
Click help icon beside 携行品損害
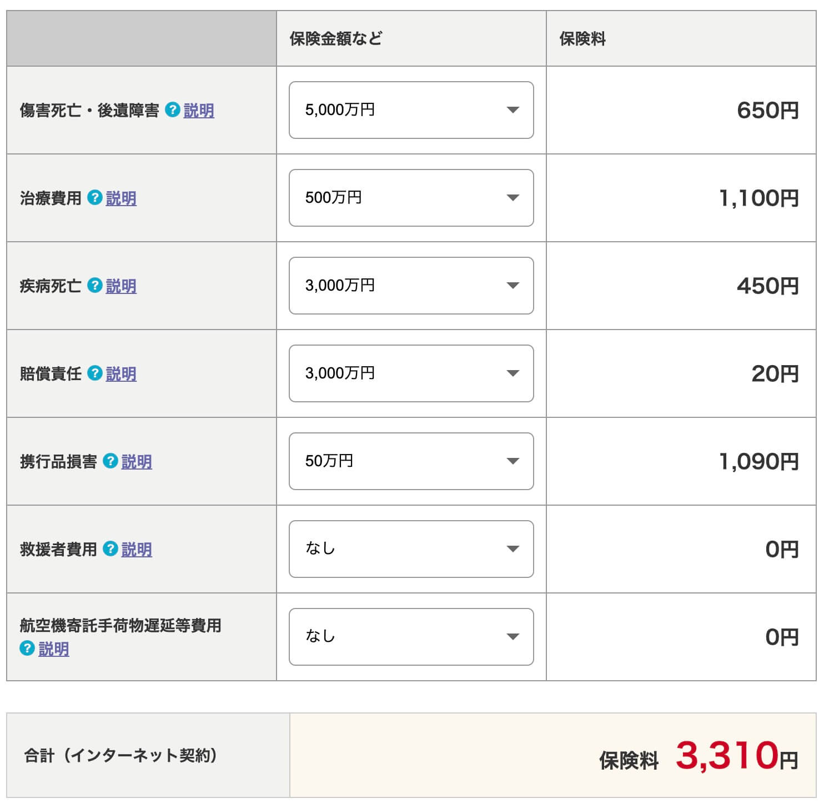tap(110, 461)
